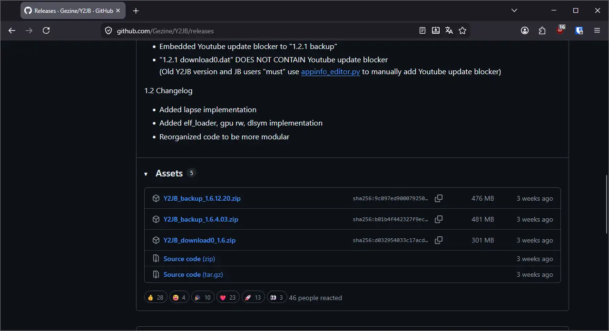Open the Firefox account icon
This screenshot has width=609, height=331.
(x=525, y=30)
